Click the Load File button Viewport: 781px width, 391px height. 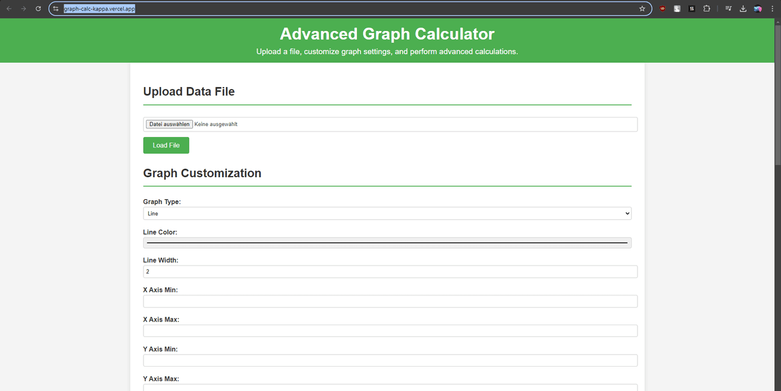pos(166,146)
